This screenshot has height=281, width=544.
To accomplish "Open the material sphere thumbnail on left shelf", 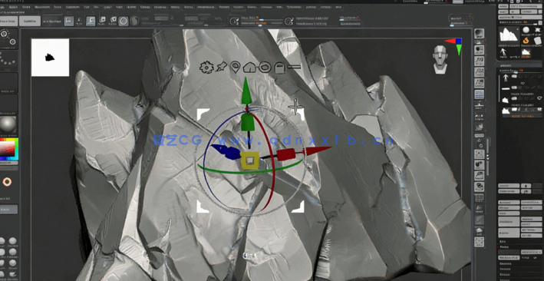I will (x=8, y=124).
